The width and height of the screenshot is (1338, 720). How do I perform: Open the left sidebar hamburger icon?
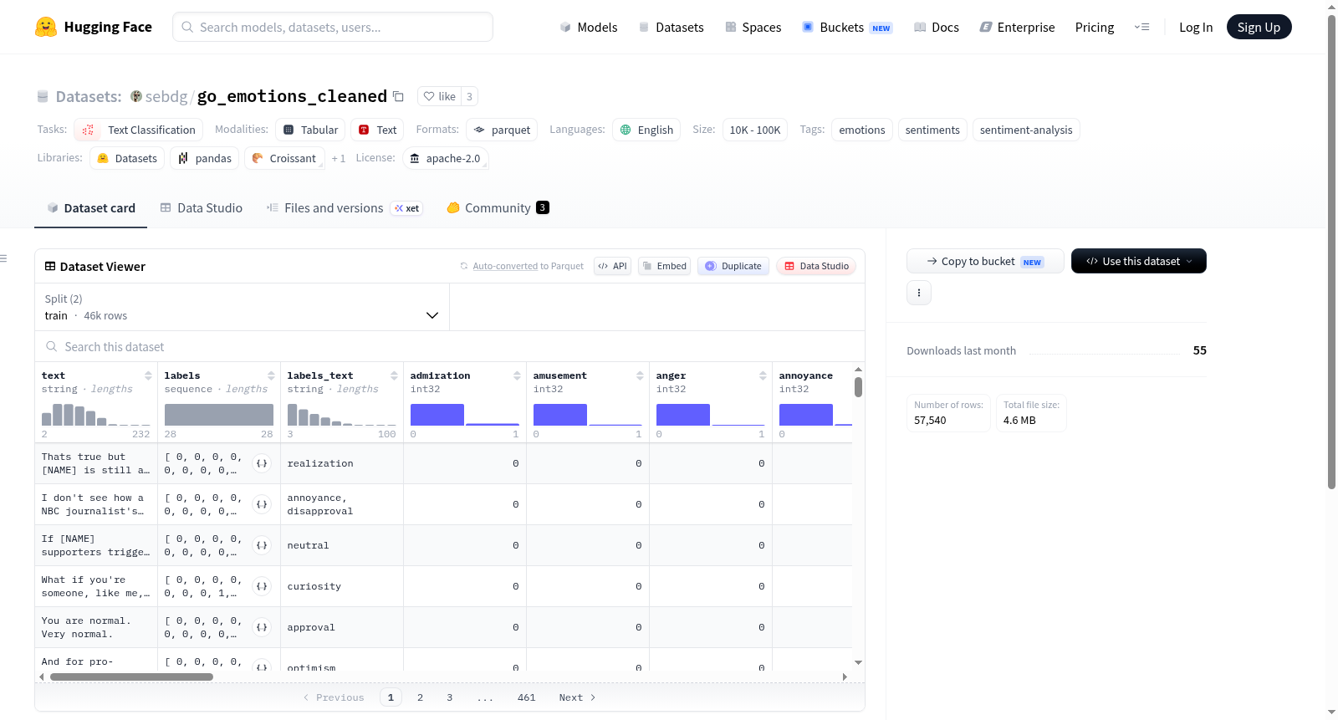pyautogui.click(x=3, y=258)
